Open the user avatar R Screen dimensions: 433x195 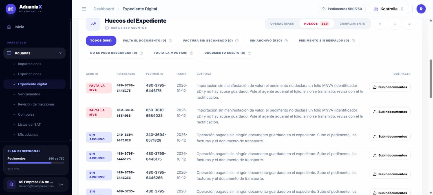pyautogui.click(x=421, y=9)
